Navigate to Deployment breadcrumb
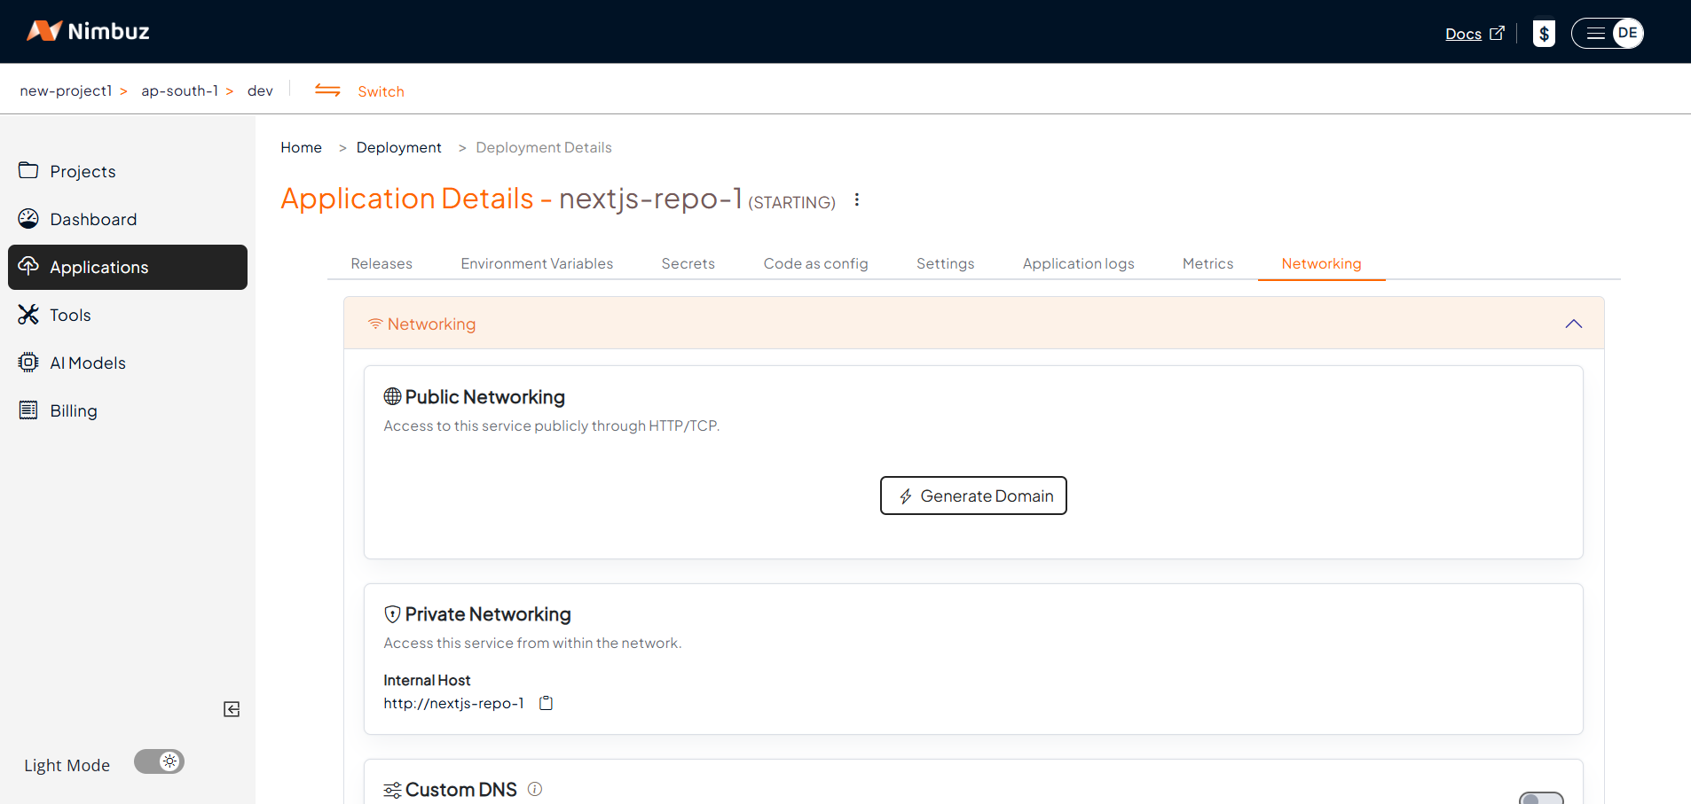This screenshot has width=1691, height=804. [398, 147]
